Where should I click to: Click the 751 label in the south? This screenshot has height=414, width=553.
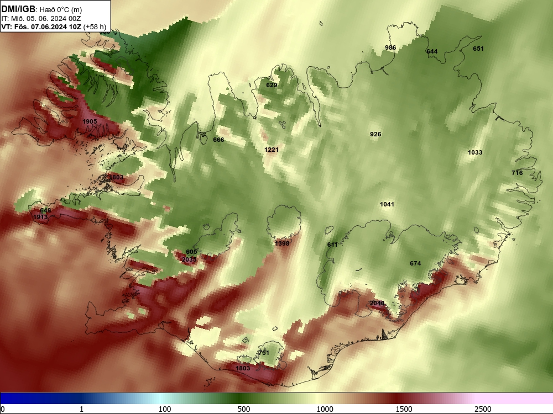[x=264, y=353]
